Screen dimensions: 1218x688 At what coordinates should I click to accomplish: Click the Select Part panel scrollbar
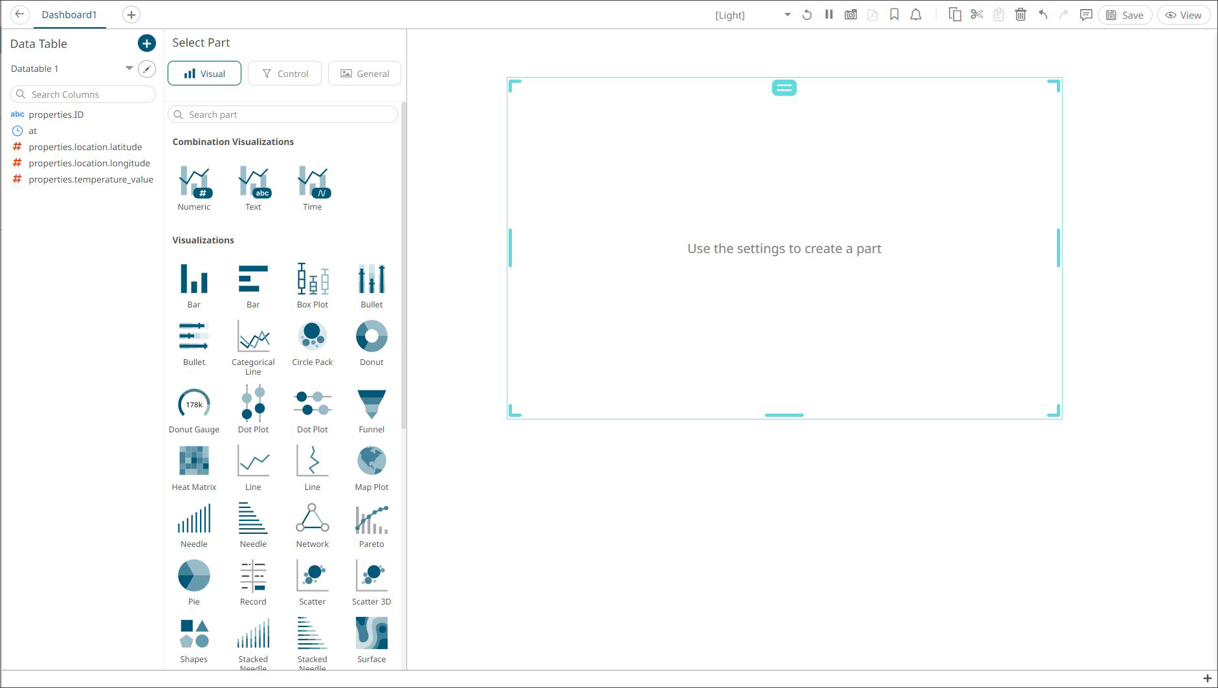point(404,265)
